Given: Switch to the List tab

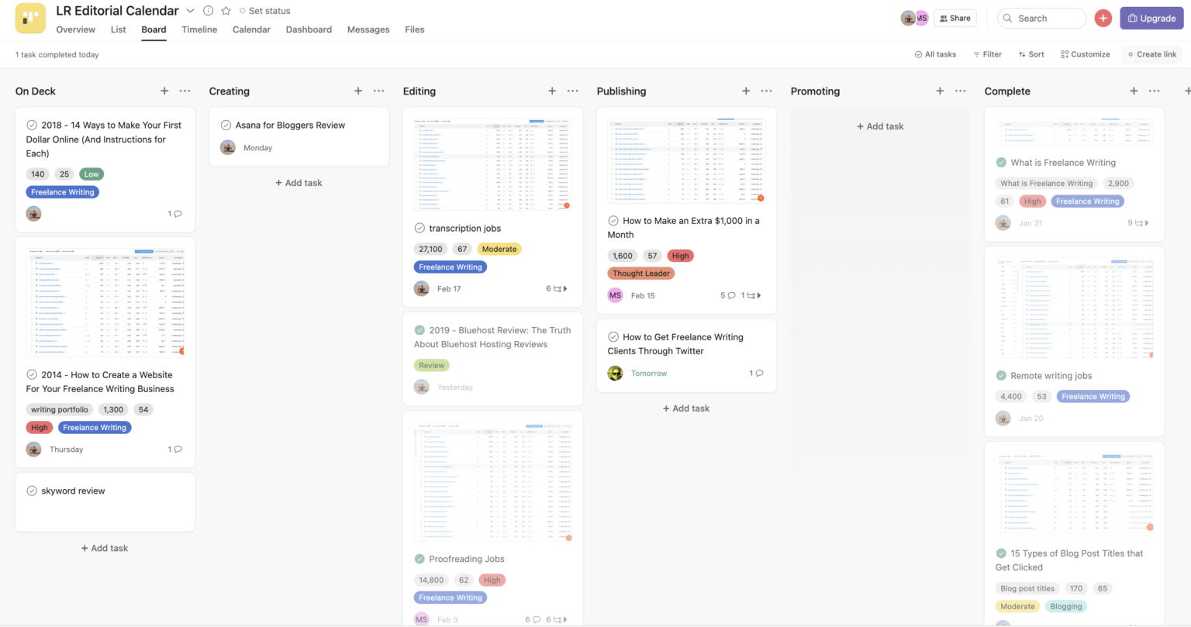Looking at the screenshot, I should (x=118, y=29).
